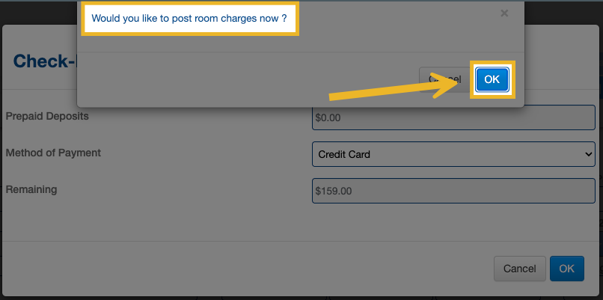Open the Method of Payment dropdown
The image size is (603, 300).
(x=453, y=154)
